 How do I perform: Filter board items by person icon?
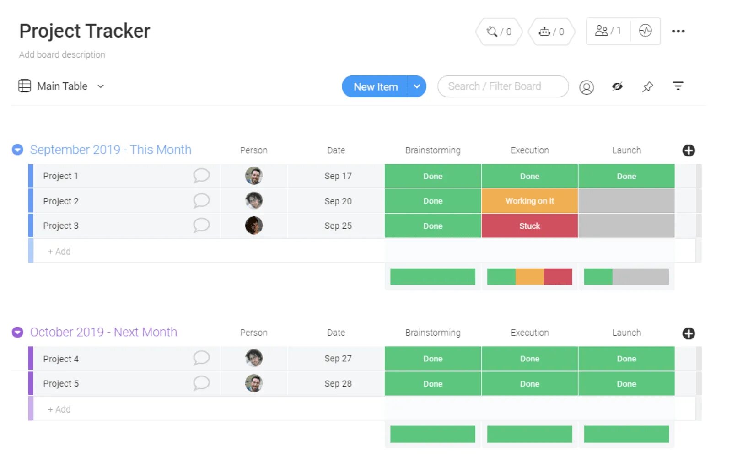click(x=586, y=86)
